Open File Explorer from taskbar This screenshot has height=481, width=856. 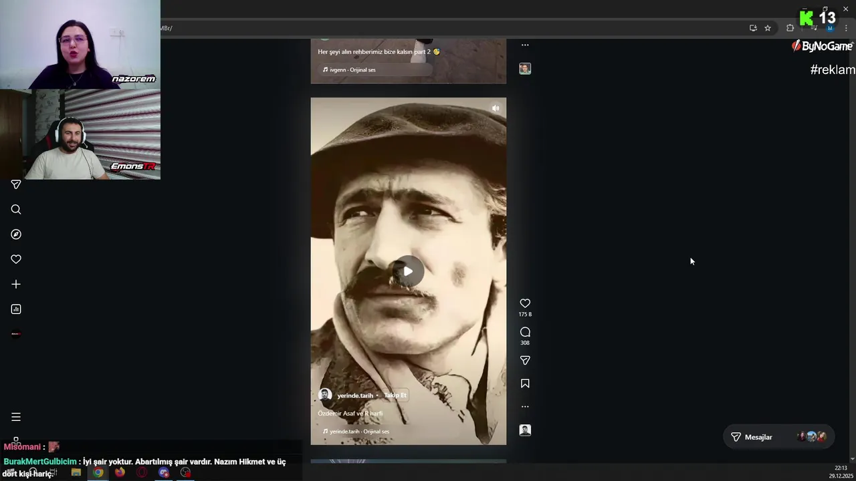[x=76, y=472]
